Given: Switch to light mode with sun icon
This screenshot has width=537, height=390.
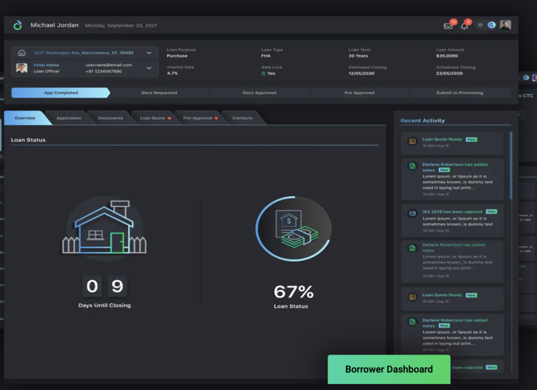Looking at the screenshot, I should 480,25.
